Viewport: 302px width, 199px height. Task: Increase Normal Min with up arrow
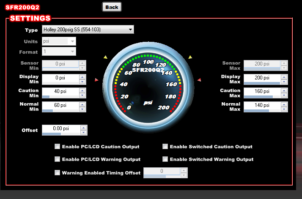[x=83, y=103]
